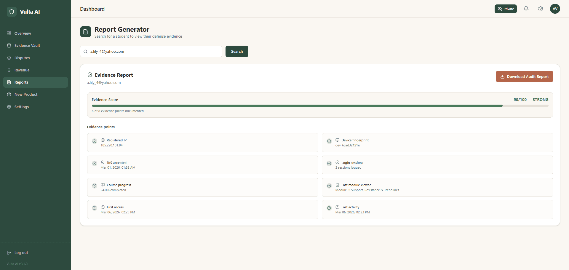This screenshot has width=569, height=270.
Task: Open settings via the gear icon in header
Action: coord(541,9)
